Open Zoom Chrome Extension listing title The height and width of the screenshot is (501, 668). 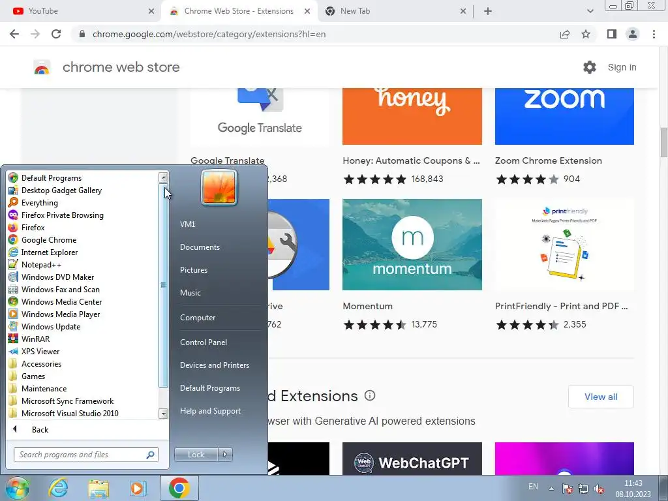tap(548, 160)
